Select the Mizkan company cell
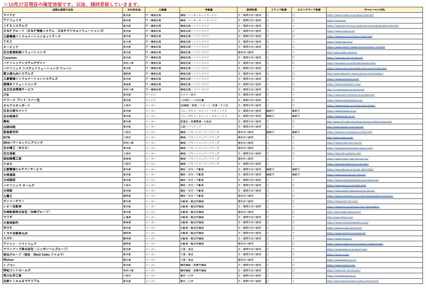 (62, 260)
